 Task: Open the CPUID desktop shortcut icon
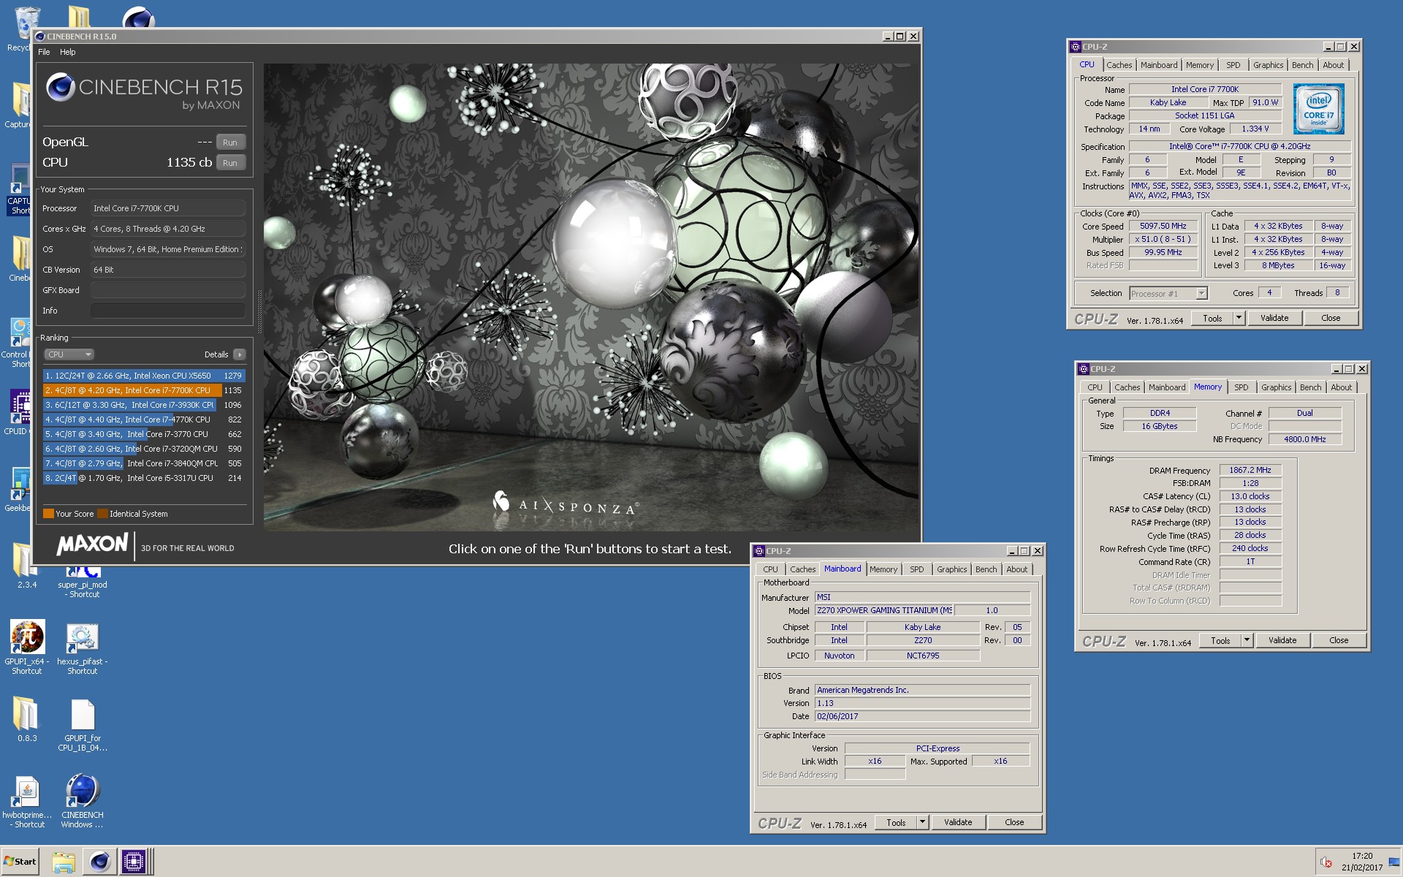(21, 406)
